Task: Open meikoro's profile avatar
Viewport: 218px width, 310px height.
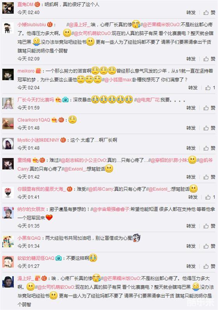Action: coord(8,74)
